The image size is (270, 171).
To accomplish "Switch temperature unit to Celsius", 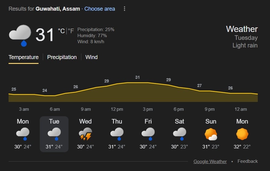I will [x=61, y=31].
